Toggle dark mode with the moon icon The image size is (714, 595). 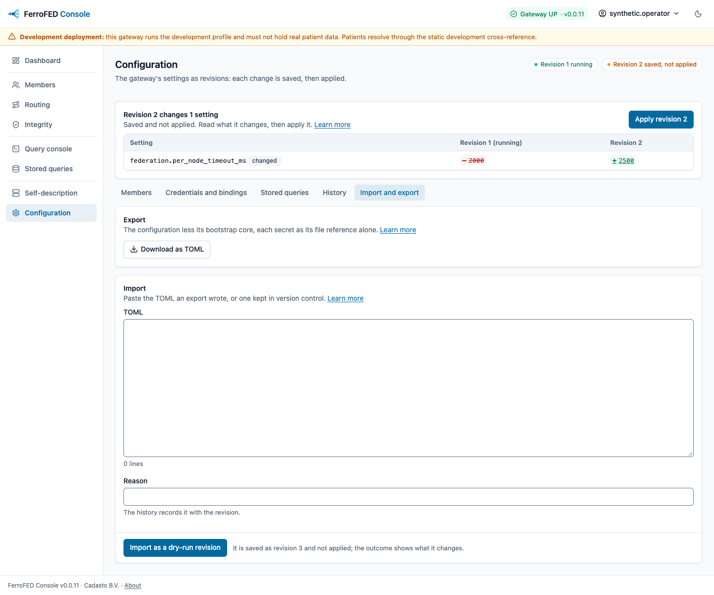(698, 14)
